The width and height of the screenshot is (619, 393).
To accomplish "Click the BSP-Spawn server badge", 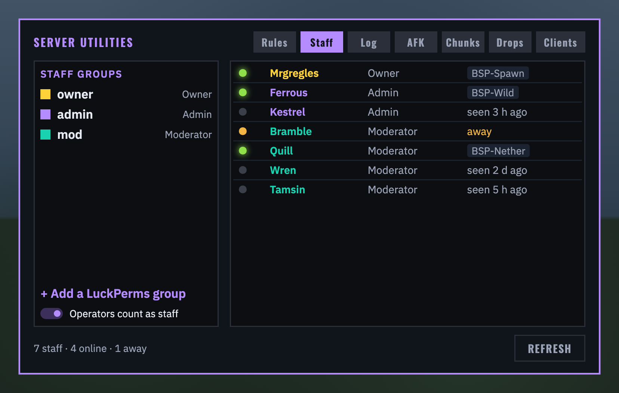I will (x=498, y=73).
